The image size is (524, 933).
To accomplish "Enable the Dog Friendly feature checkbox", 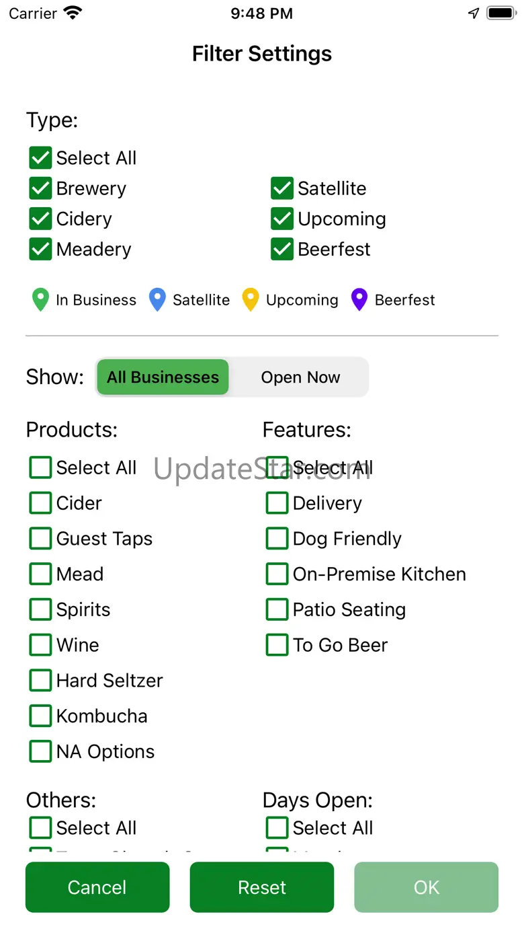I will tap(277, 539).
